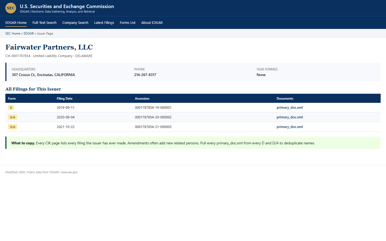The image size is (386, 241).
Task: Open Latest Filings page
Action: coord(104,23)
